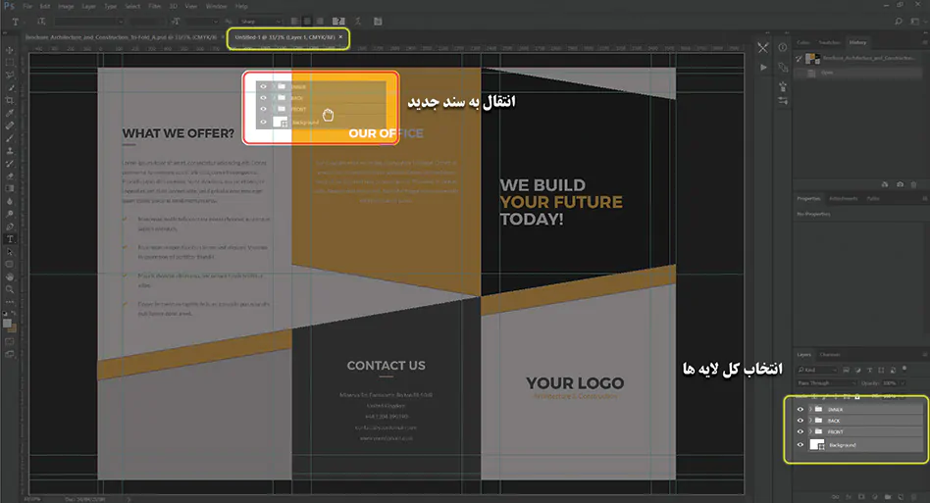Open the File menu
The width and height of the screenshot is (930, 503).
27,6
